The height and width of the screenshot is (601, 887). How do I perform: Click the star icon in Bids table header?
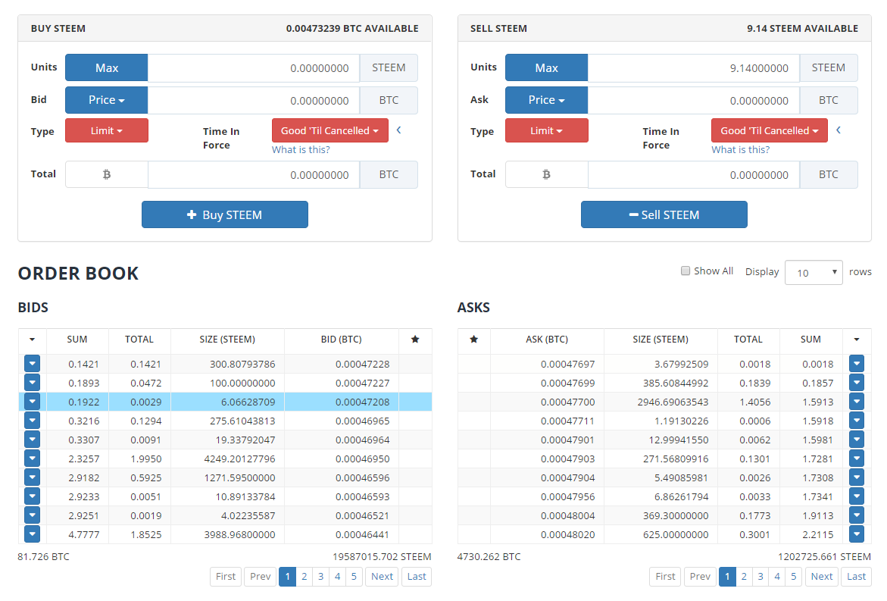pos(415,339)
